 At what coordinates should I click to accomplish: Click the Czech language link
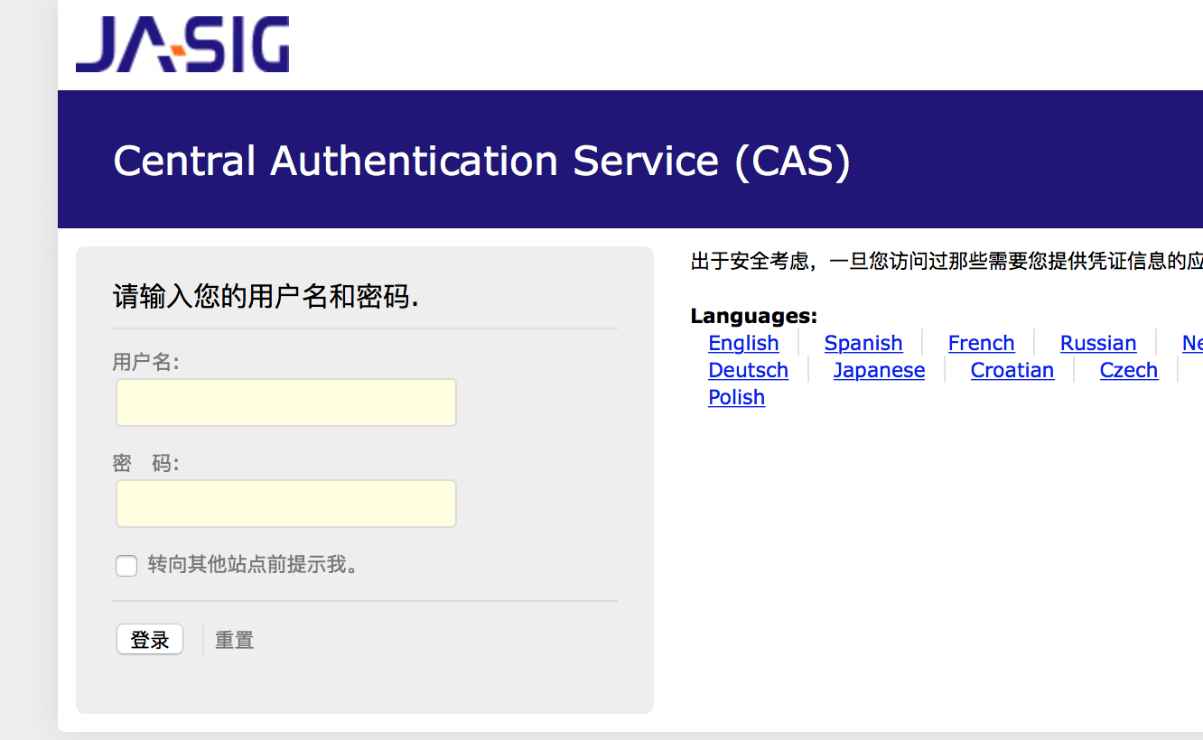pyautogui.click(x=1128, y=370)
